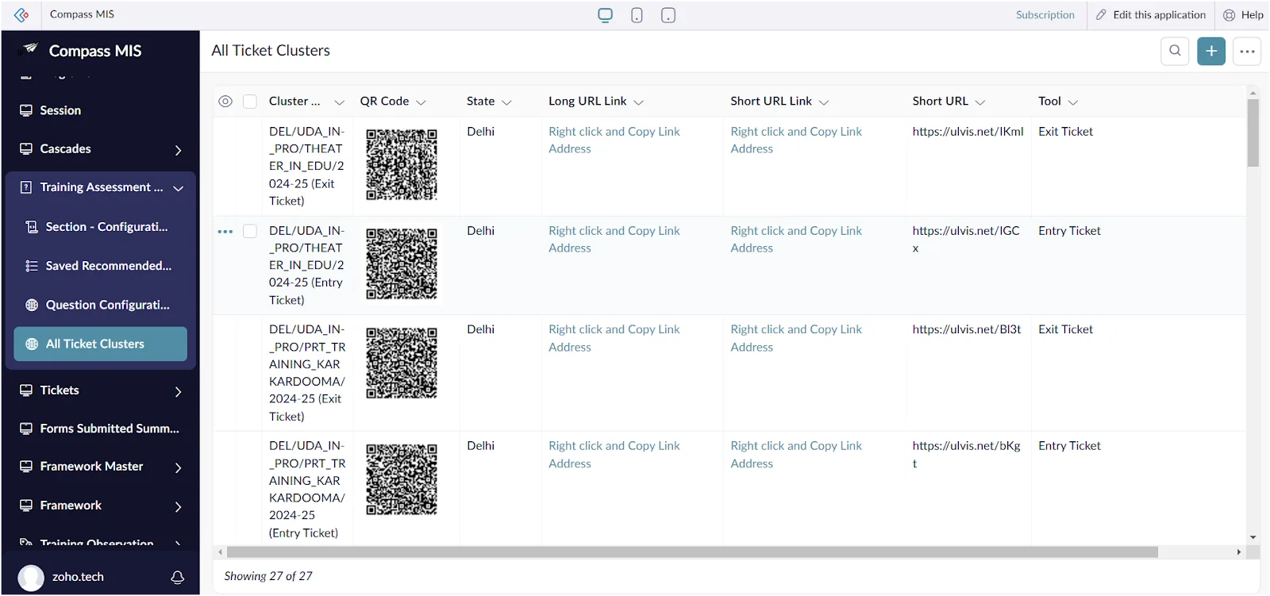This screenshot has width=1270, height=596.
Task: Click the search magnifier icon
Action: [x=1175, y=51]
